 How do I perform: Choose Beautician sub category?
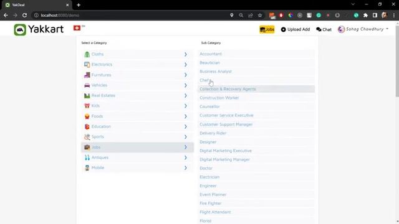[256, 63]
